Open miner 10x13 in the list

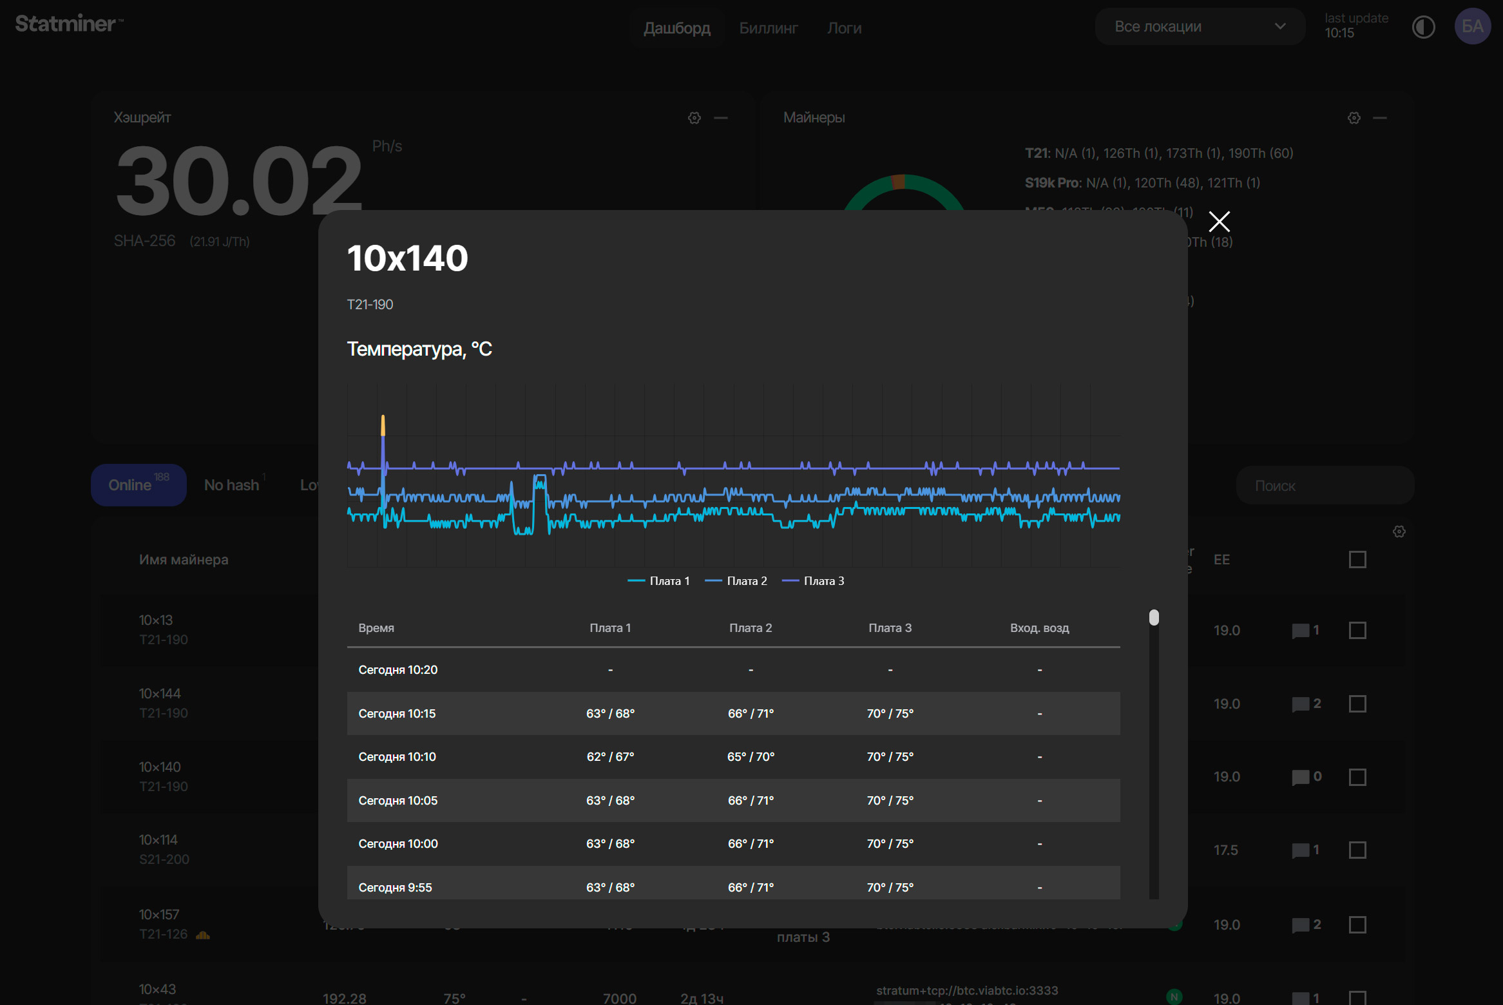(x=156, y=620)
